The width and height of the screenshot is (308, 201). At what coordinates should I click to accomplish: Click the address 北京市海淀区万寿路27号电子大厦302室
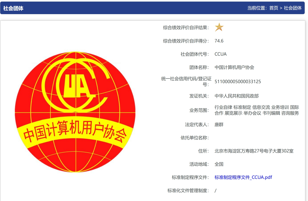(254, 151)
